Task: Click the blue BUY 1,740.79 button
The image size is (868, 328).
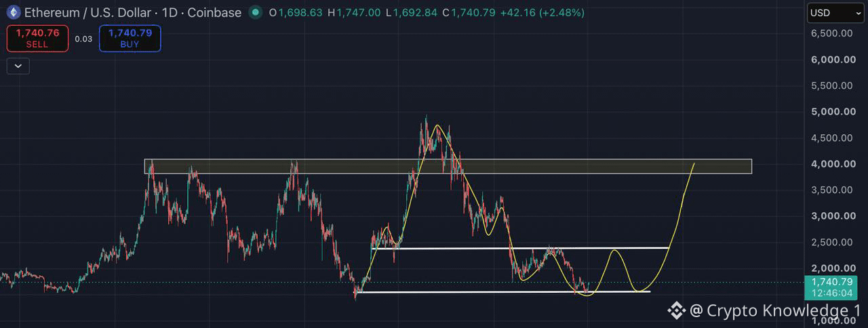Action: click(130, 38)
